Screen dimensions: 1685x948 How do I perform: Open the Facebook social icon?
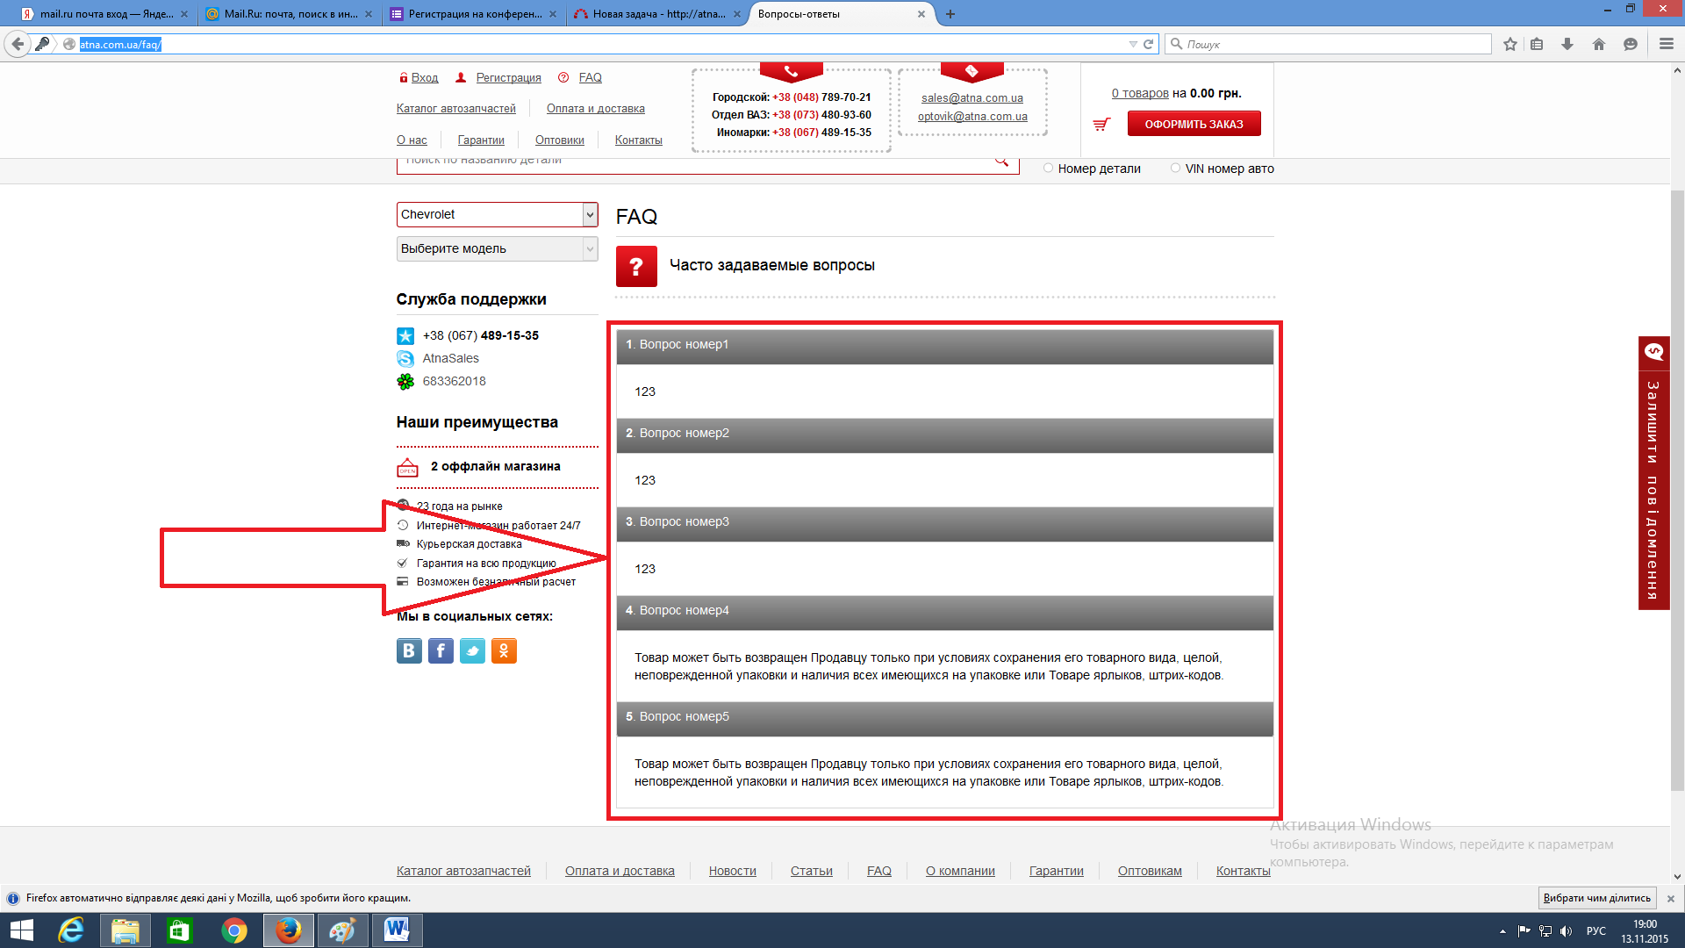[441, 650]
